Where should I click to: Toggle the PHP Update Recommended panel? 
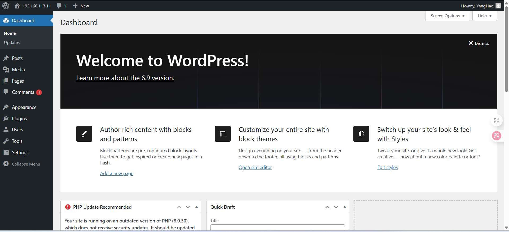coord(197,207)
